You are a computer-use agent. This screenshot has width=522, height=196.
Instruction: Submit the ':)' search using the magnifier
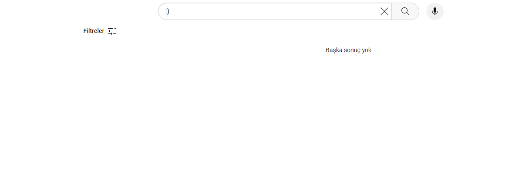pos(405,11)
